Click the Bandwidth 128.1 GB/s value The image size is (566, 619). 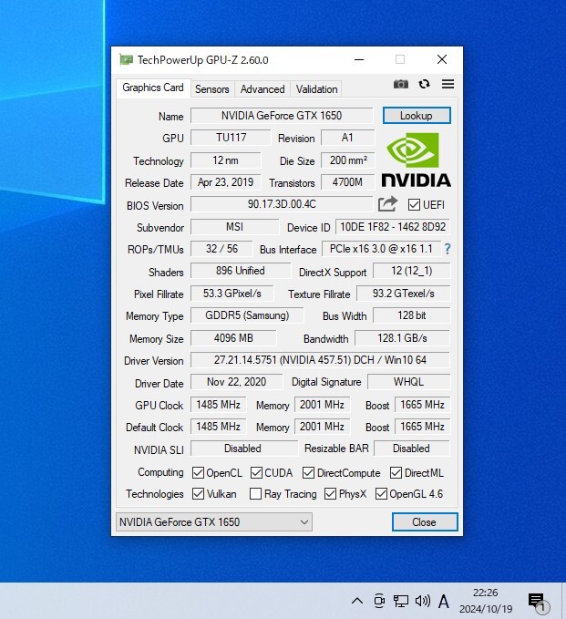402,338
